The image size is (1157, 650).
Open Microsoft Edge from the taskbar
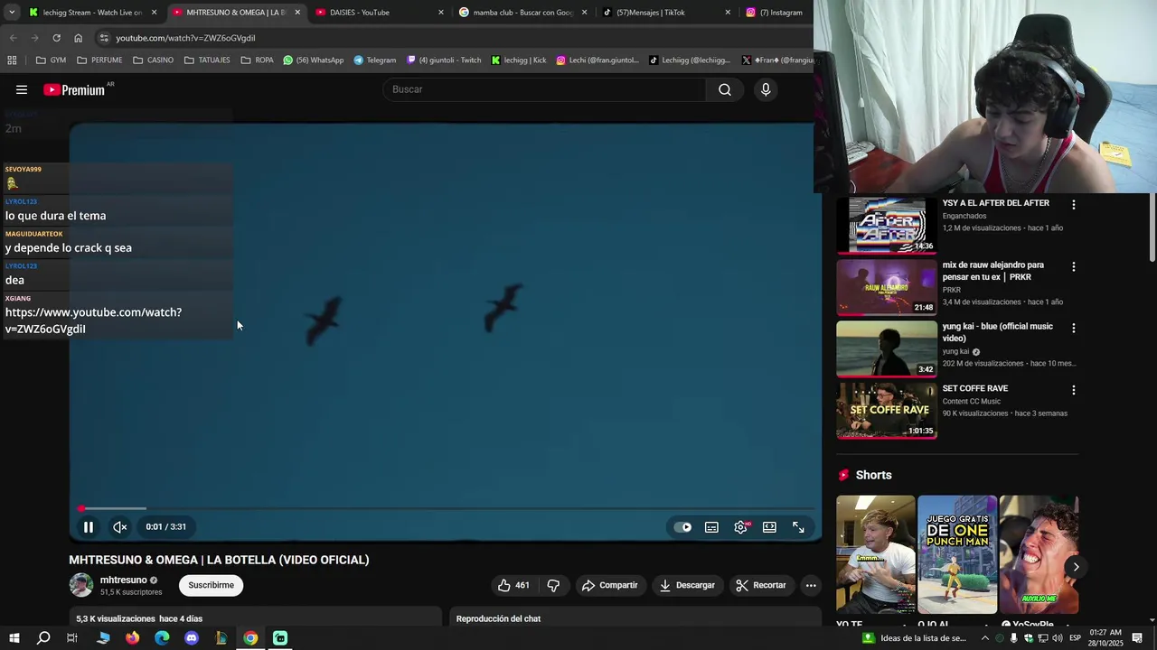click(162, 638)
